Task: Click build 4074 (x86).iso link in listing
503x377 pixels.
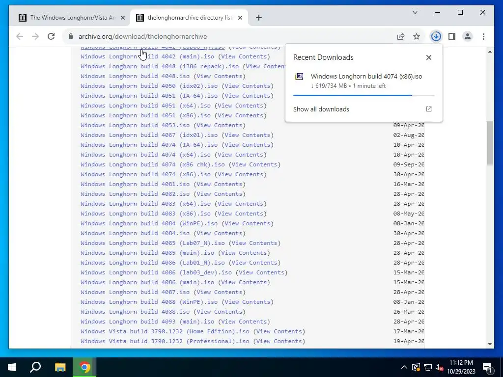Action: (145, 174)
